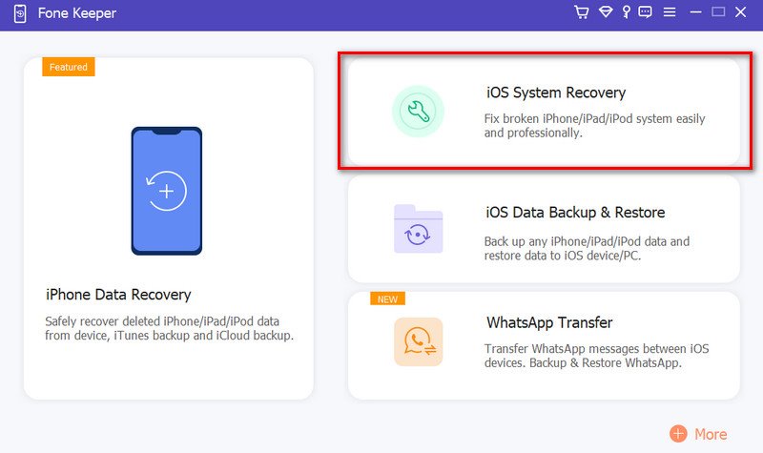Open the hamburger menu
Screen dimensions: 763x453
(x=670, y=12)
